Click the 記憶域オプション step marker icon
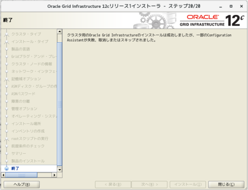This screenshot has height=190, width=248. [6, 79]
